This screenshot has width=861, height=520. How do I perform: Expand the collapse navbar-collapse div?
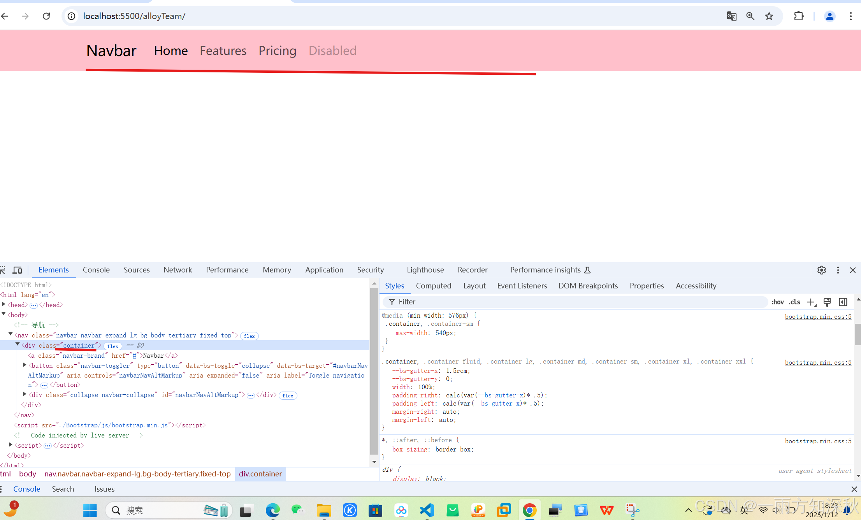coord(25,394)
